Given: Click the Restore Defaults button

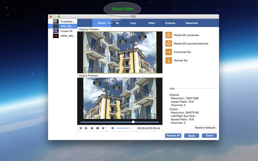Looking at the screenshot, I should point(205,128).
